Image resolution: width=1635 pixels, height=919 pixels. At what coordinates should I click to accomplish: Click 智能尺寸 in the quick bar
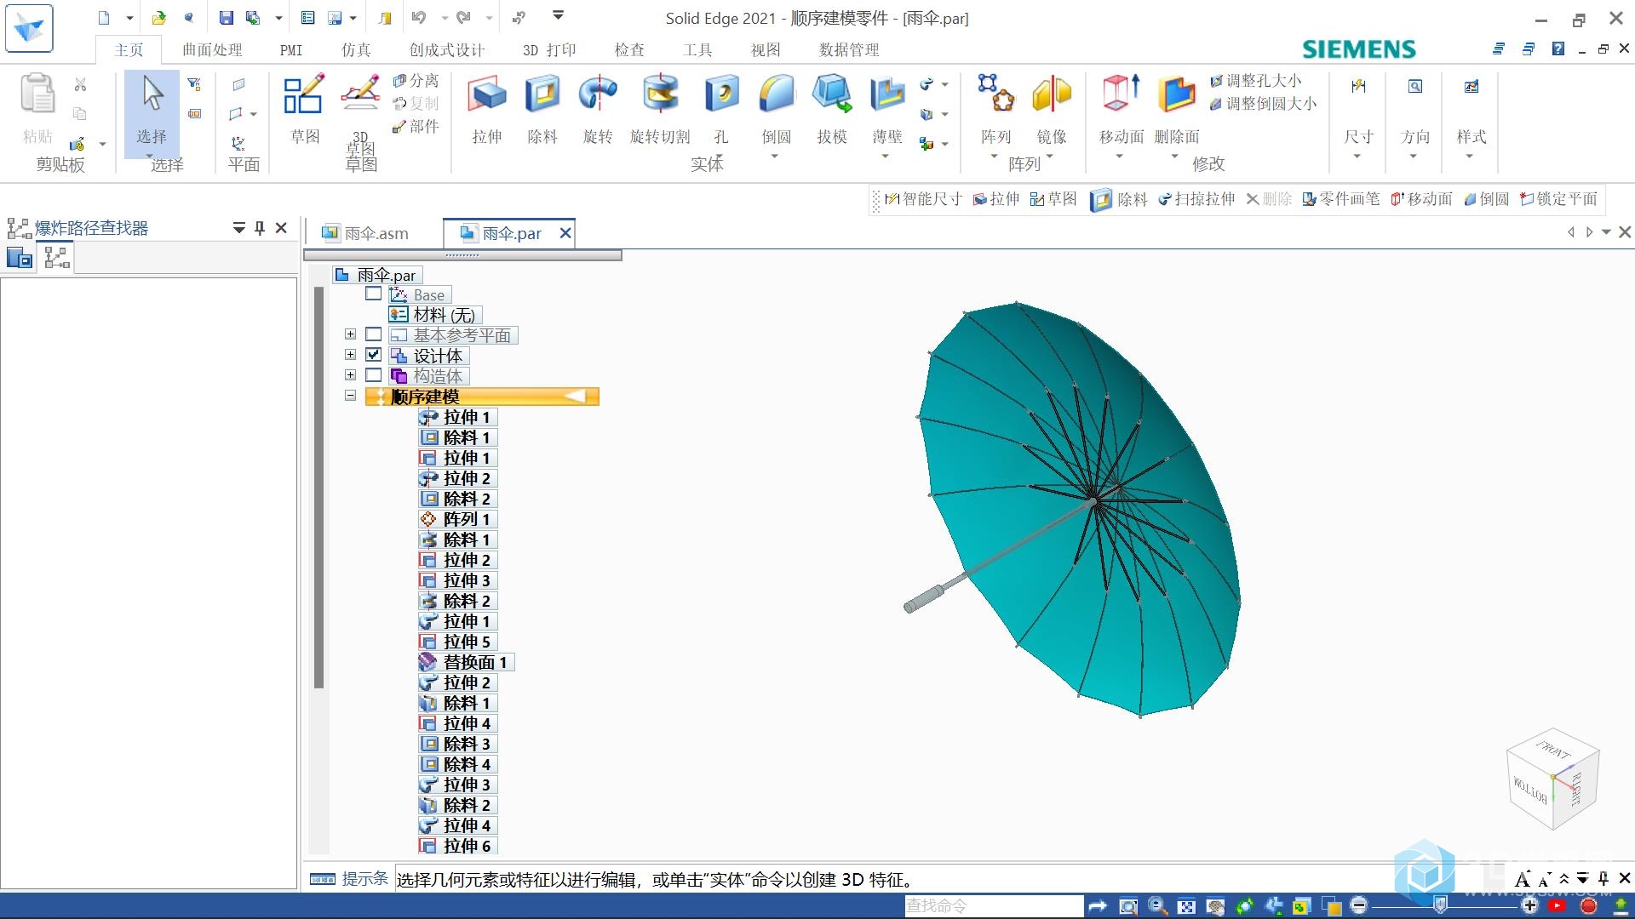pos(923,199)
